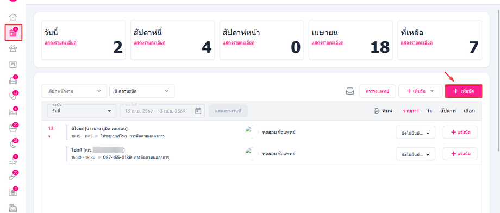
Task: Open the hand icon with badge 4
Action: [13, 160]
